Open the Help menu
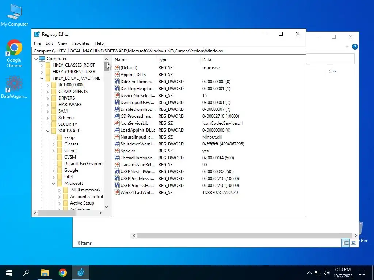This screenshot has width=374, height=280. pyautogui.click(x=99, y=43)
